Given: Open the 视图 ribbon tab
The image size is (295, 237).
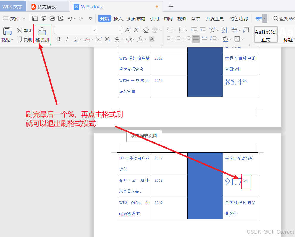Looking at the screenshot, I should [x=182, y=19].
